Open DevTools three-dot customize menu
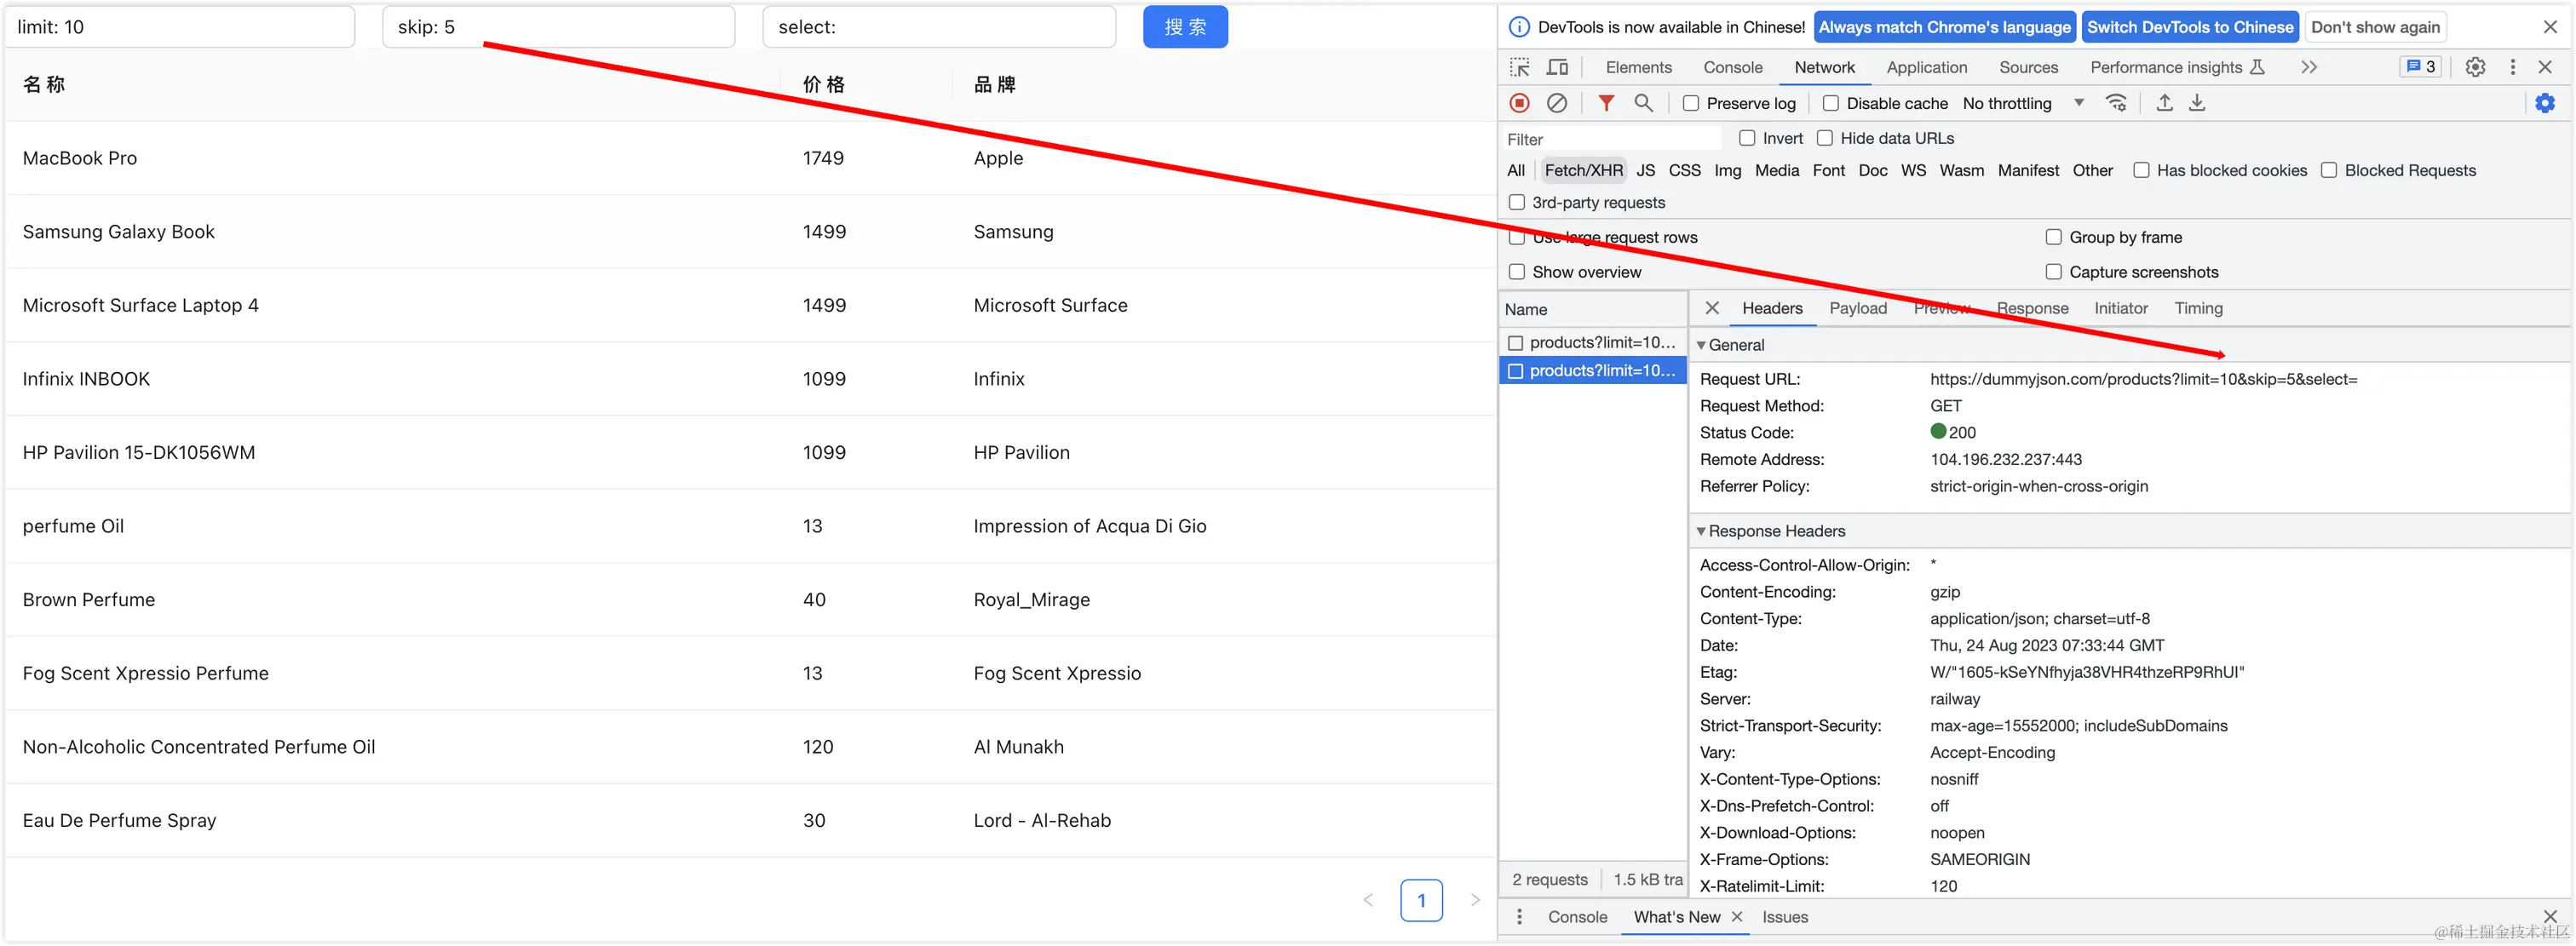This screenshot has height=946, width=2576. (x=2512, y=67)
